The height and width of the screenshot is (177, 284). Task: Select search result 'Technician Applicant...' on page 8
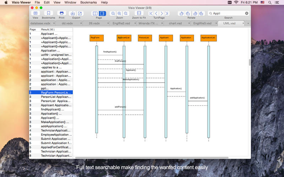51,155
